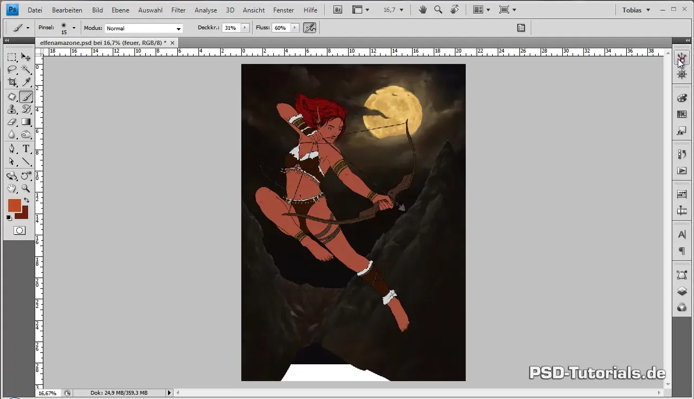
Task: Open the background color picker
Action: (x=24, y=215)
